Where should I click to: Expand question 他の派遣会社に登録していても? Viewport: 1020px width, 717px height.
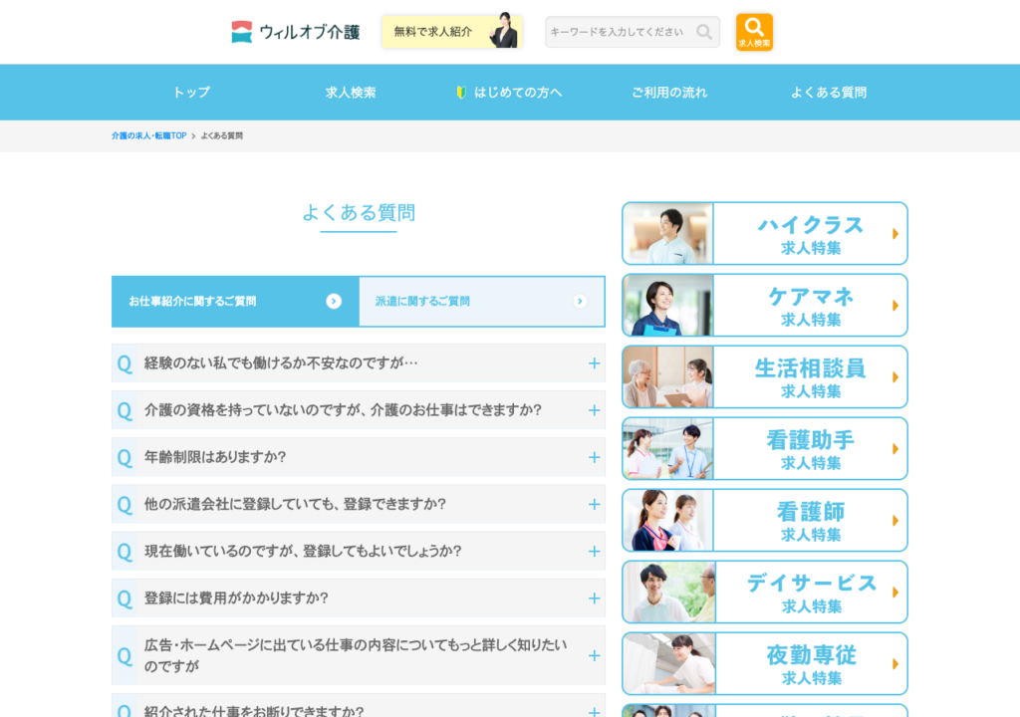pyautogui.click(x=359, y=504)
